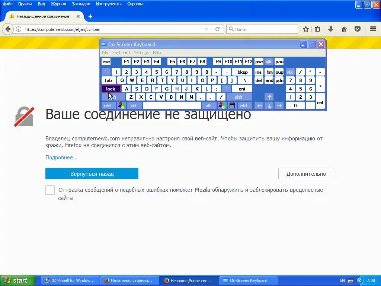Click tab key on On-Screen Keyboard
Screen dimensions: 381x286
108,80
